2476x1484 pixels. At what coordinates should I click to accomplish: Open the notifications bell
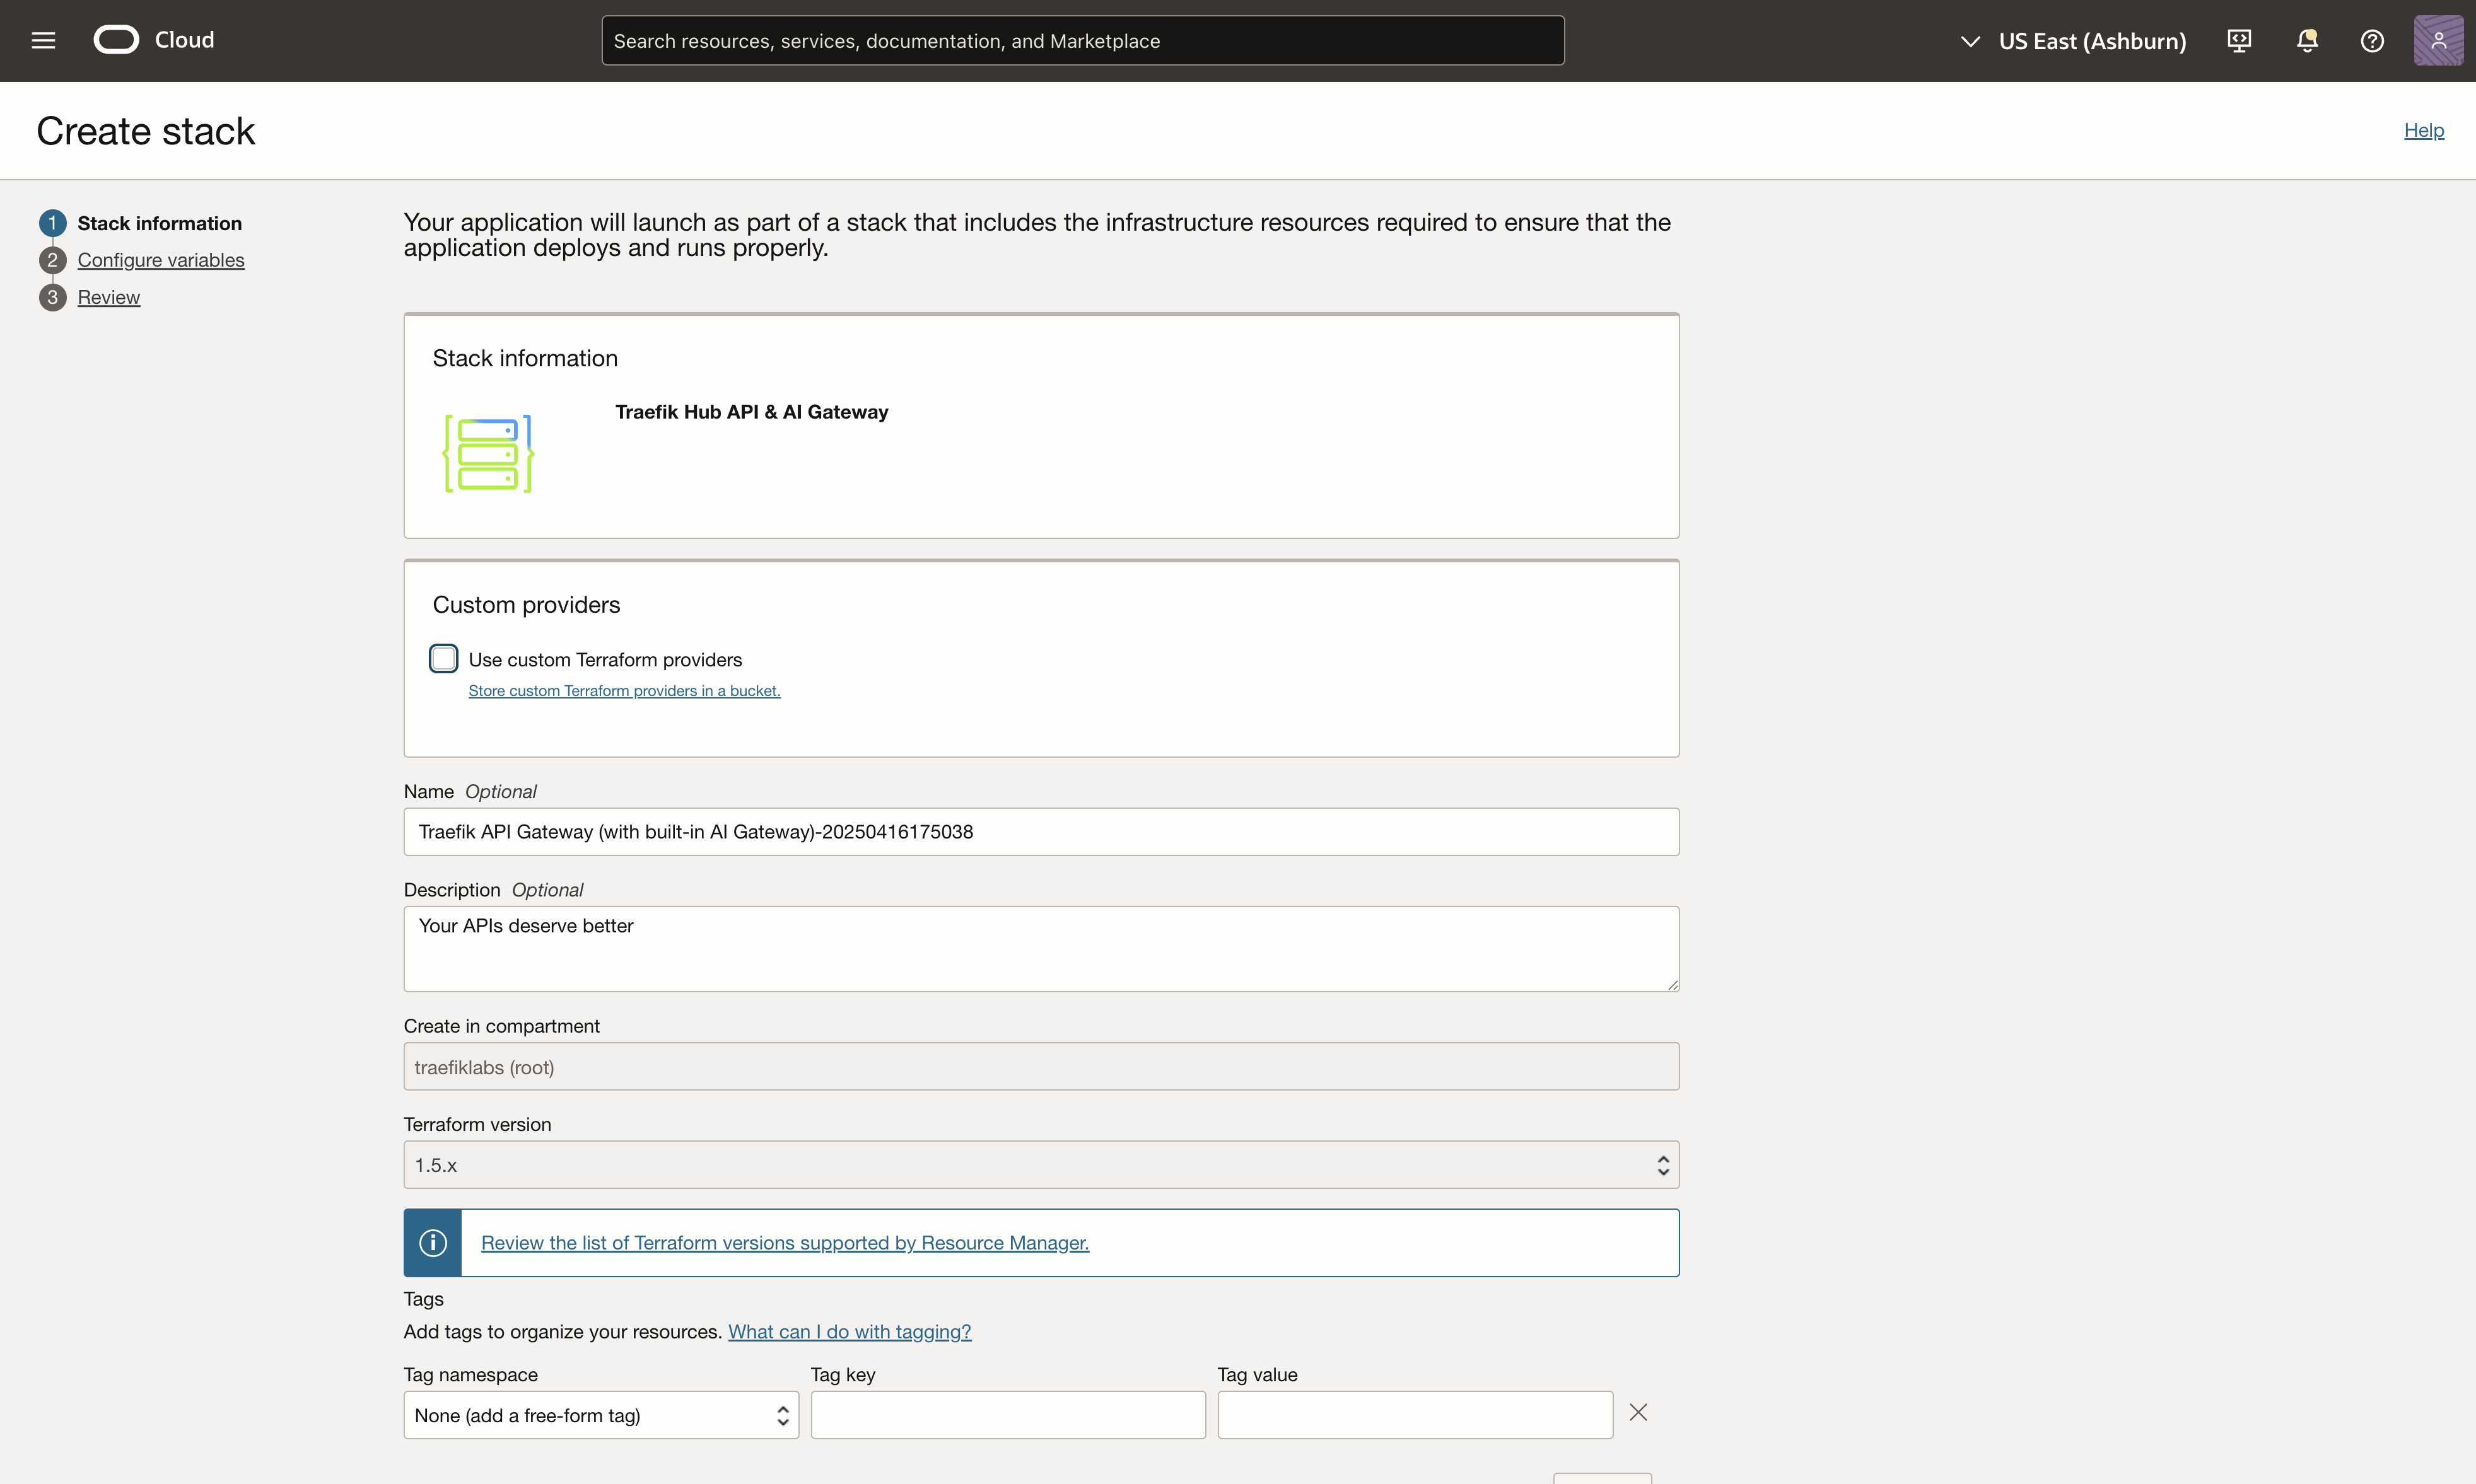tap(2307, 41)
